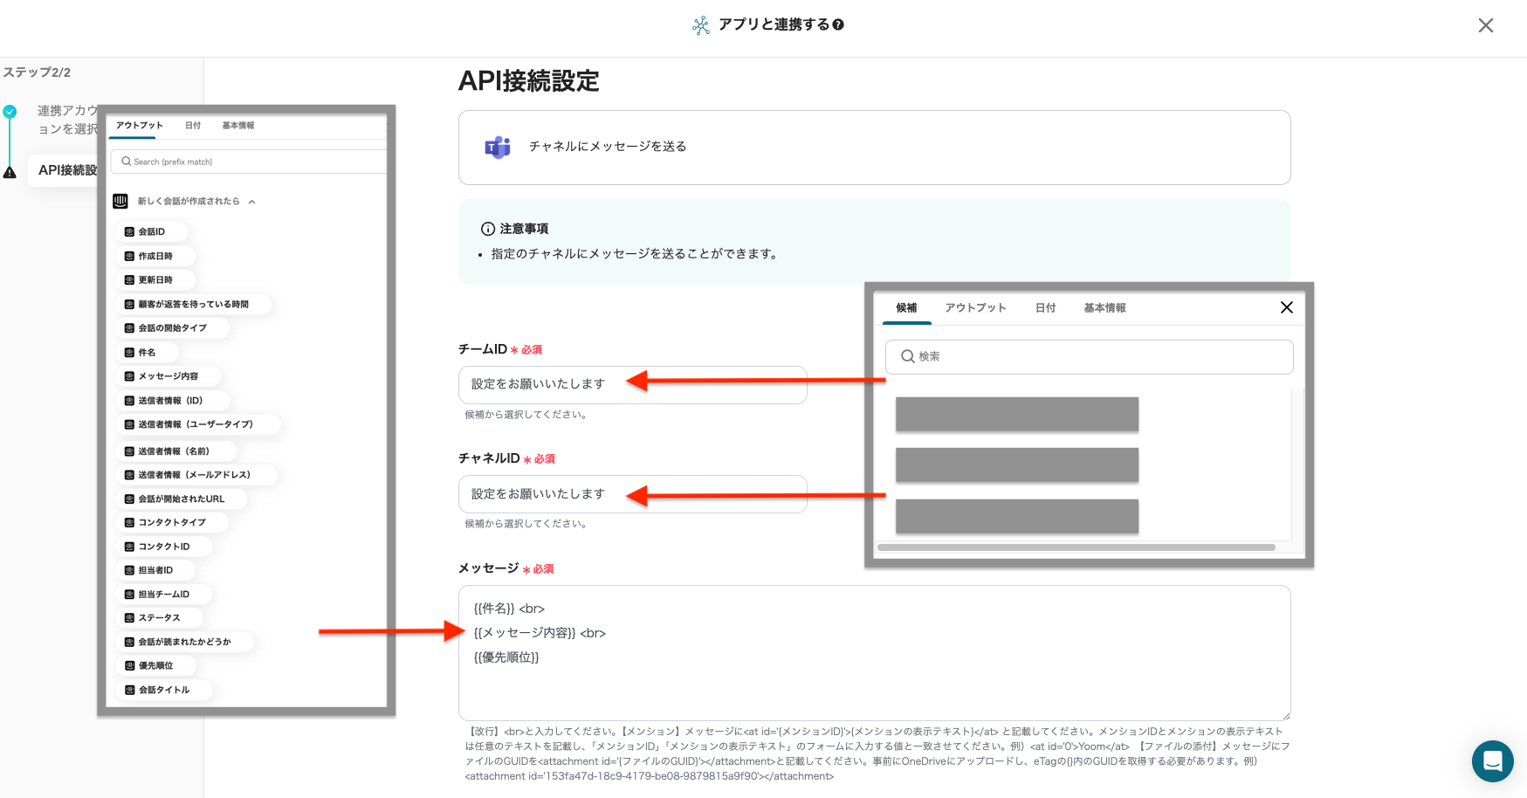Insert the 作成日時 output chip
The height and width of the screenshot is (798, 1527).
(155, 257)
